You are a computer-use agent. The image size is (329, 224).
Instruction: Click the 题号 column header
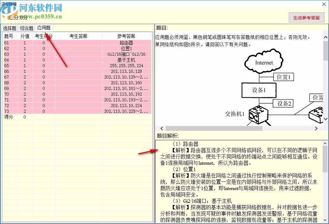(x=10, y=36)
